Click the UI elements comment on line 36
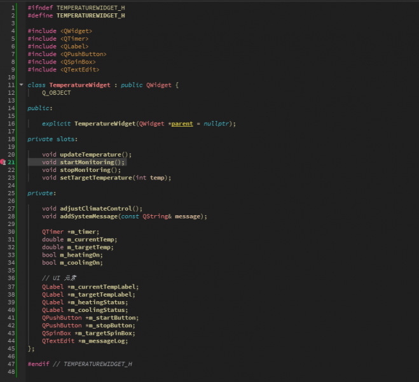419x382 pixels. tap(59, 278)
